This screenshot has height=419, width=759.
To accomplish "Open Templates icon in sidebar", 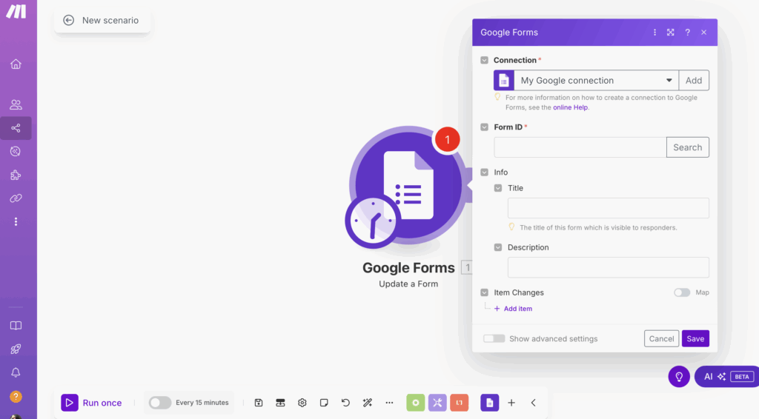I will click(16, 151).
